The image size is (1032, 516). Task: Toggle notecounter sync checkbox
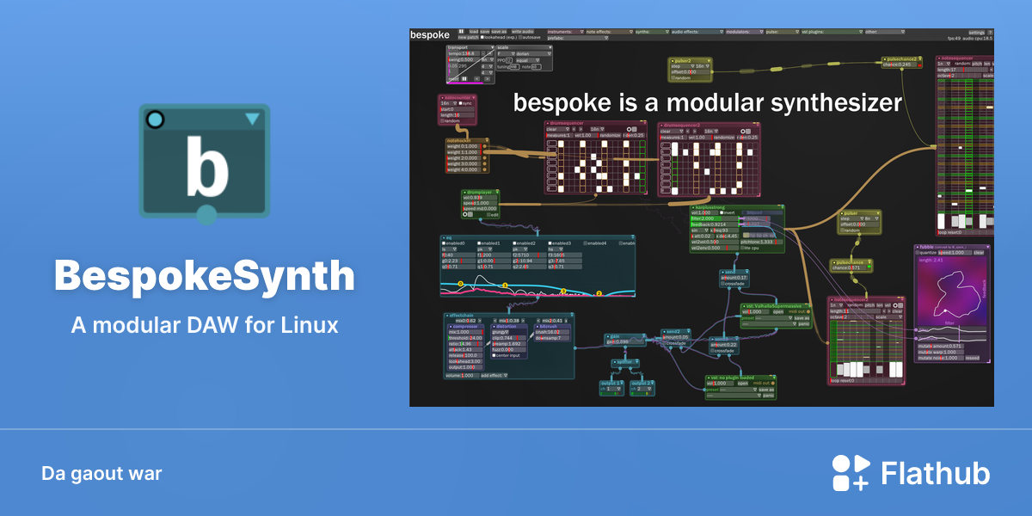460,103
